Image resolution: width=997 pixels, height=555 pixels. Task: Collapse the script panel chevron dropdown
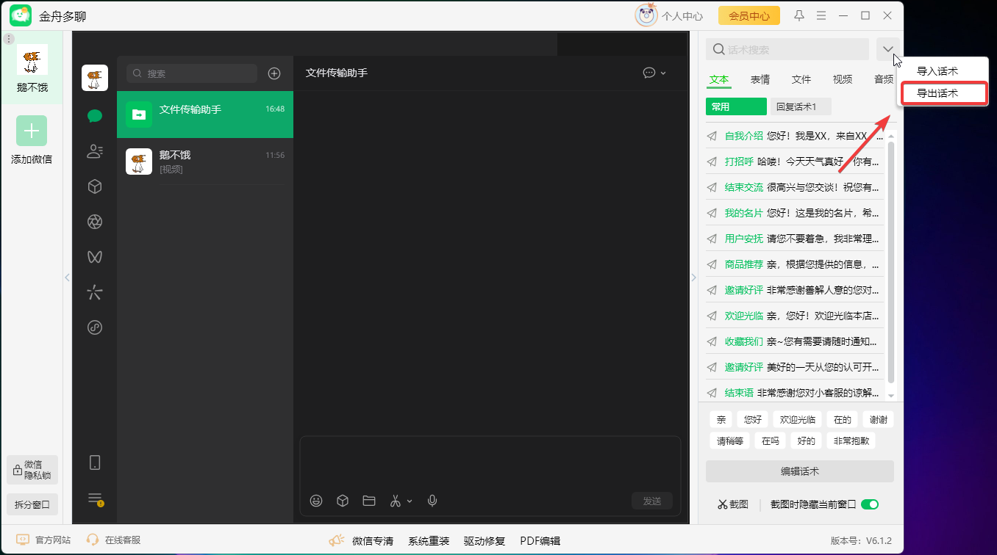[x=888, y=49]
